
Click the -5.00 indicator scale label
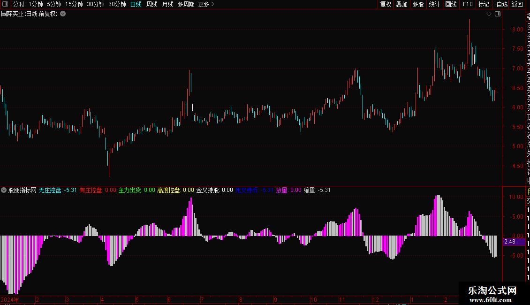(x=517, y=256)
